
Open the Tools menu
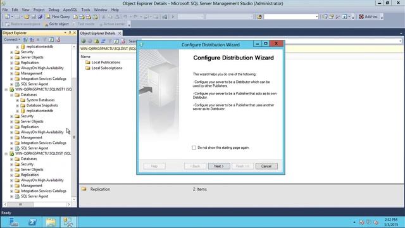point(85,10)
